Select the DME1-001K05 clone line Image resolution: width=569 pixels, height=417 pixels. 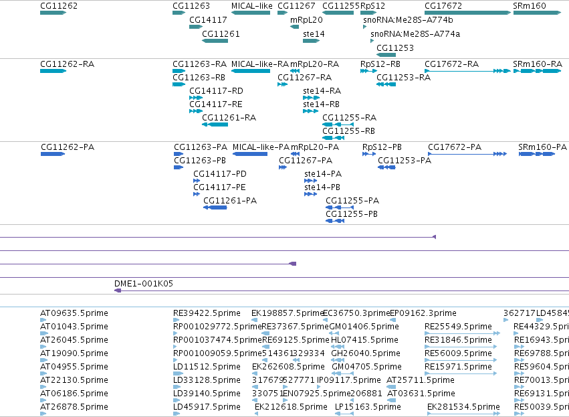tap(342, 290)
